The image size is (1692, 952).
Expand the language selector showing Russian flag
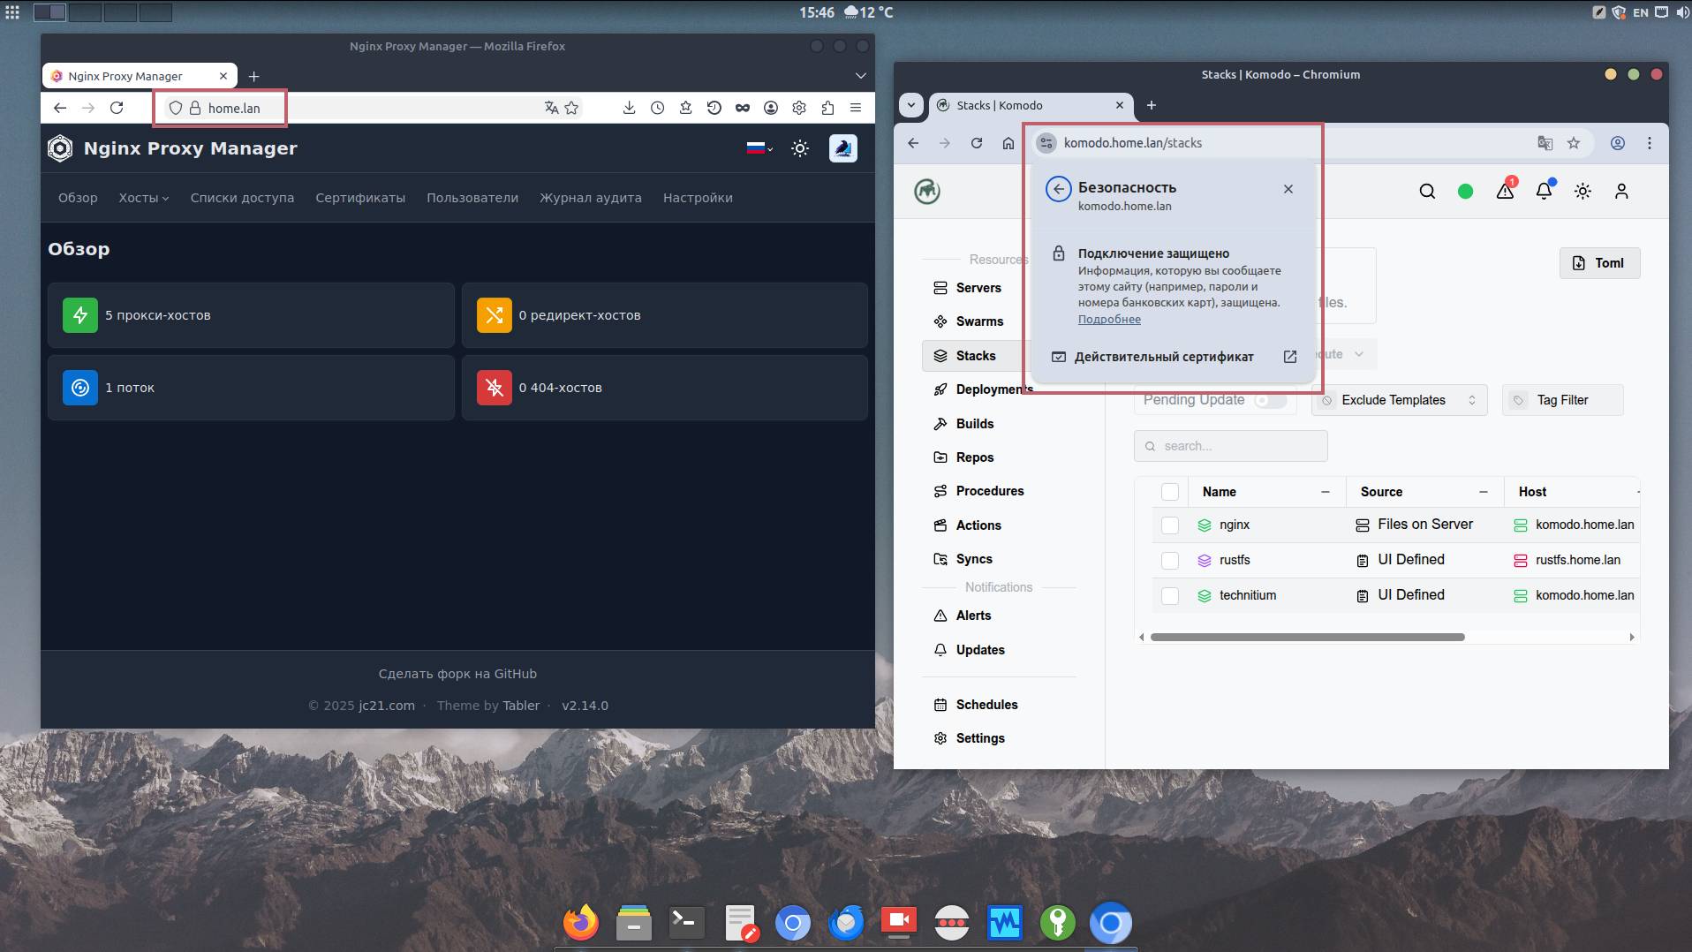[758, 148]
